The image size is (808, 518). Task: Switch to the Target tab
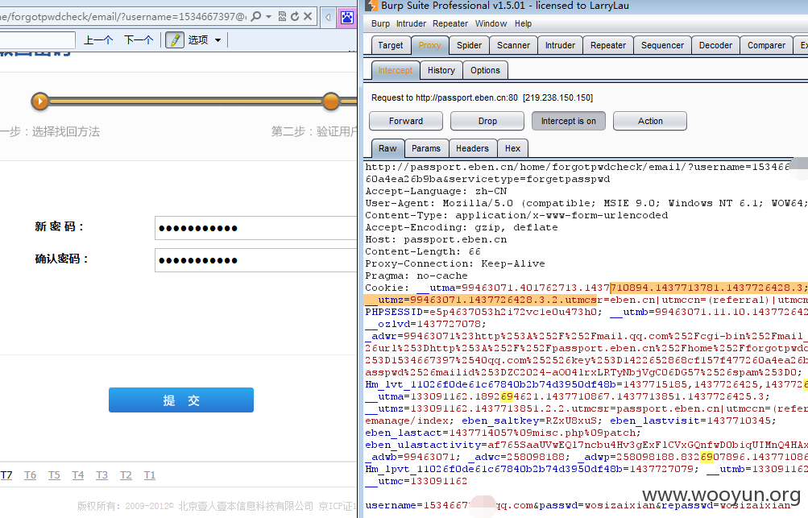(391, 45)
